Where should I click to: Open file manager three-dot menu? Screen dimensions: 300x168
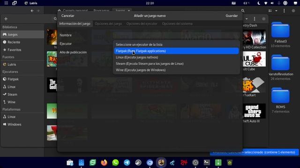[x=284, y=11]
